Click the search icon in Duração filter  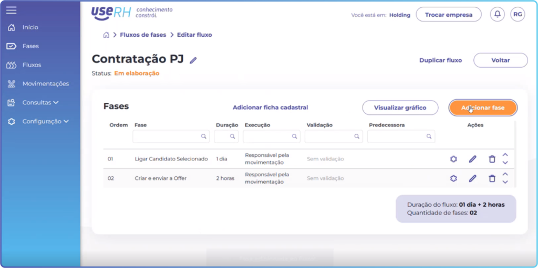(x=233, y=136)
